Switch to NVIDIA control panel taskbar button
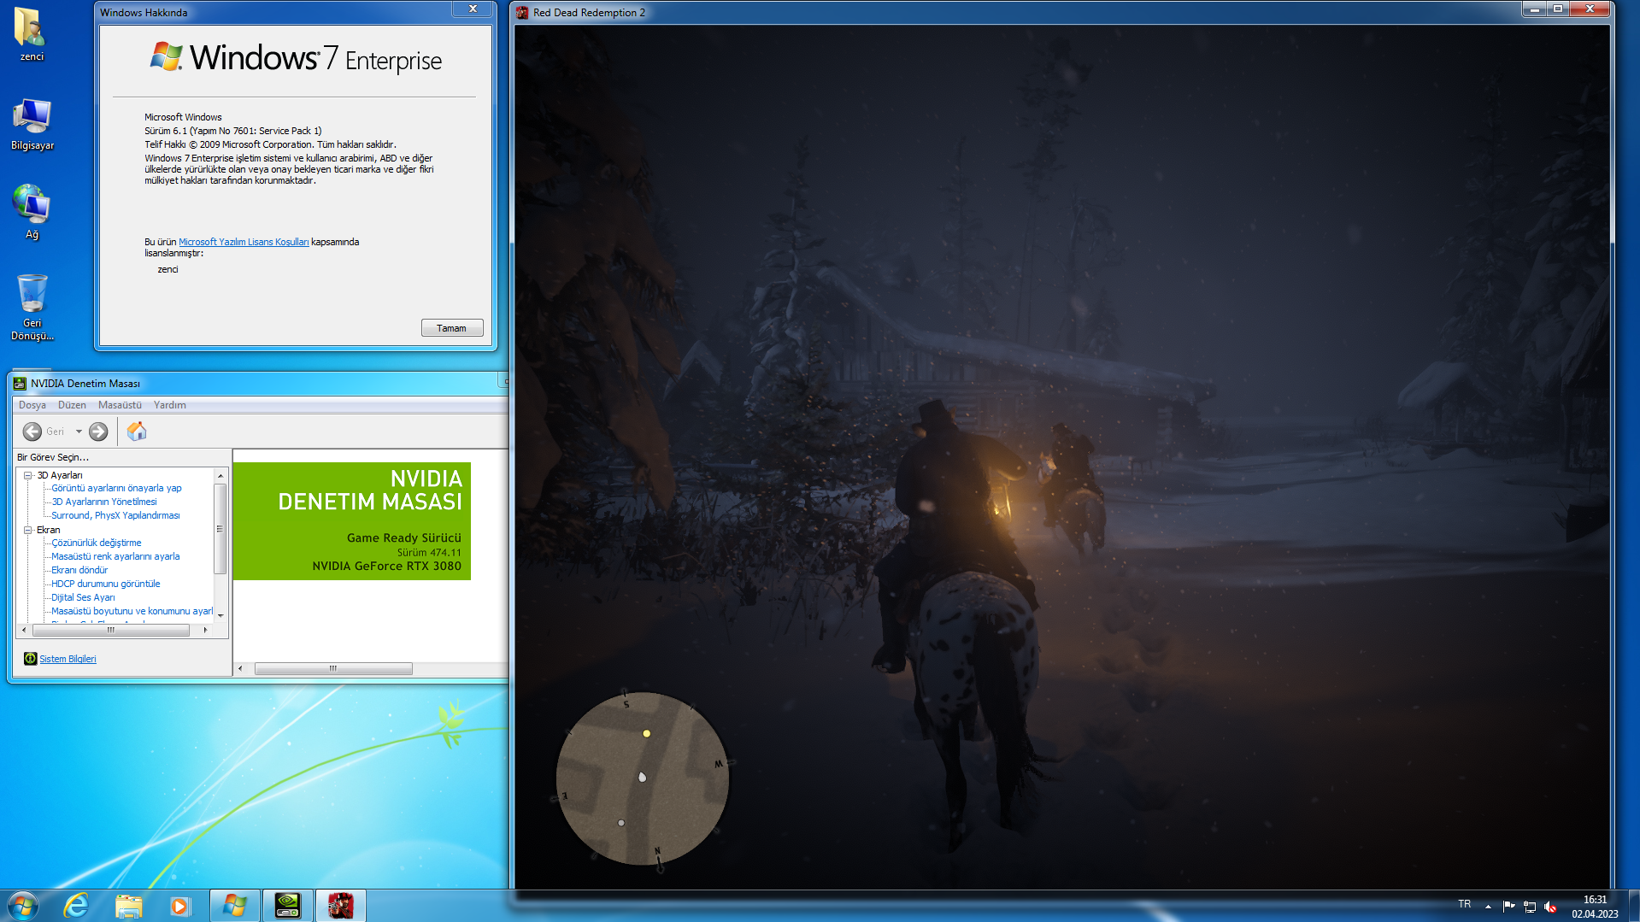The image size is (1640, 922). (x=287, y=906)
